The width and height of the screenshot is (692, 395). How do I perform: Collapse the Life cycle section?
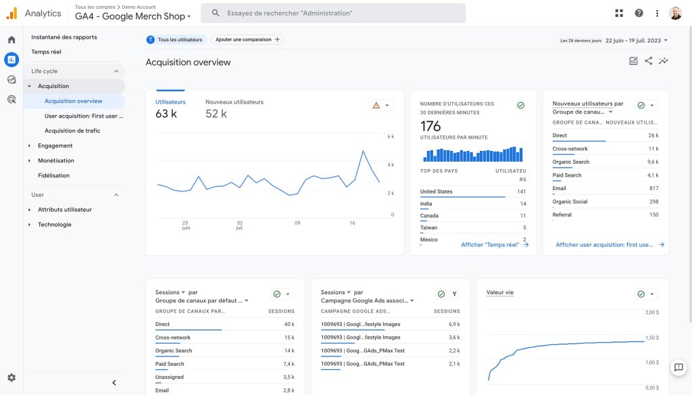point(116,71)
